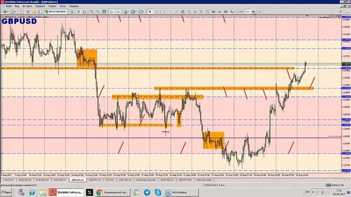Screen dimensions: 351x197
Task: Toggle the Market Watch window icon
Action: (21, 11)
